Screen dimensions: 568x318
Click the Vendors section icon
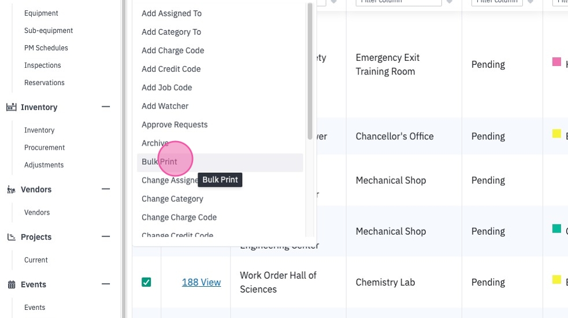11,190
